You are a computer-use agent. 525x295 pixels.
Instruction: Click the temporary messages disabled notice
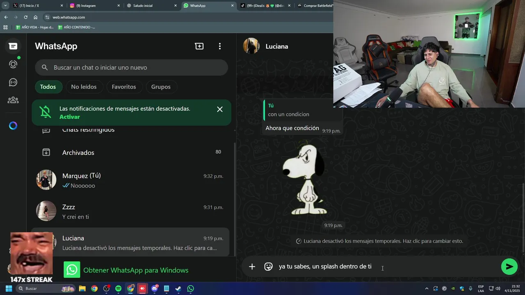click(x=379, y=241)
